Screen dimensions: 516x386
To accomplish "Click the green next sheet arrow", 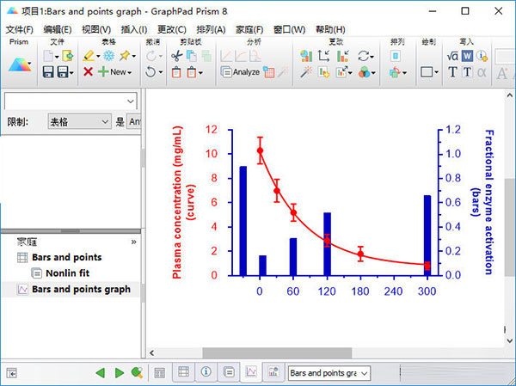I will 120,373.
